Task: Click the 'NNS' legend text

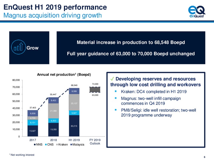Action: [39, 145]
